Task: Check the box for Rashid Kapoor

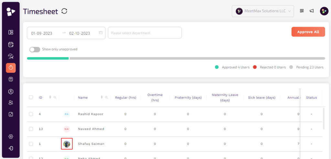Action: tap(31, 114)
